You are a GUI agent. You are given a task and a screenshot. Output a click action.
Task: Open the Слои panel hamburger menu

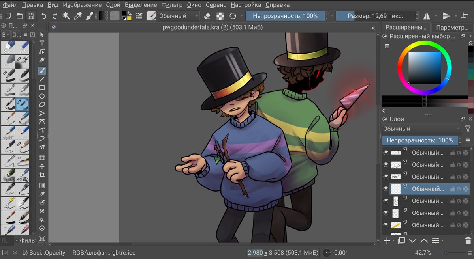(468, 140)
